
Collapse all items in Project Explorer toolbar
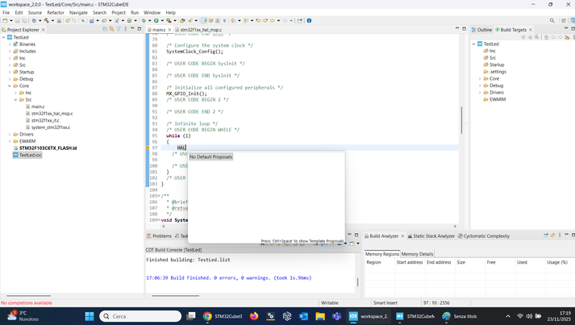click(104, 29)
